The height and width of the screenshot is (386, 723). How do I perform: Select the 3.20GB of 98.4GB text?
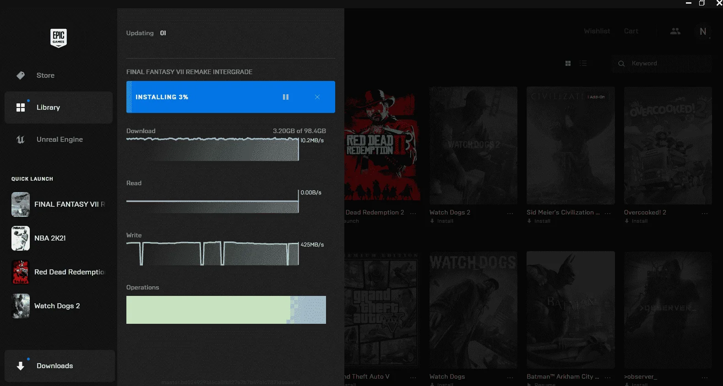(x=299, y=131)
